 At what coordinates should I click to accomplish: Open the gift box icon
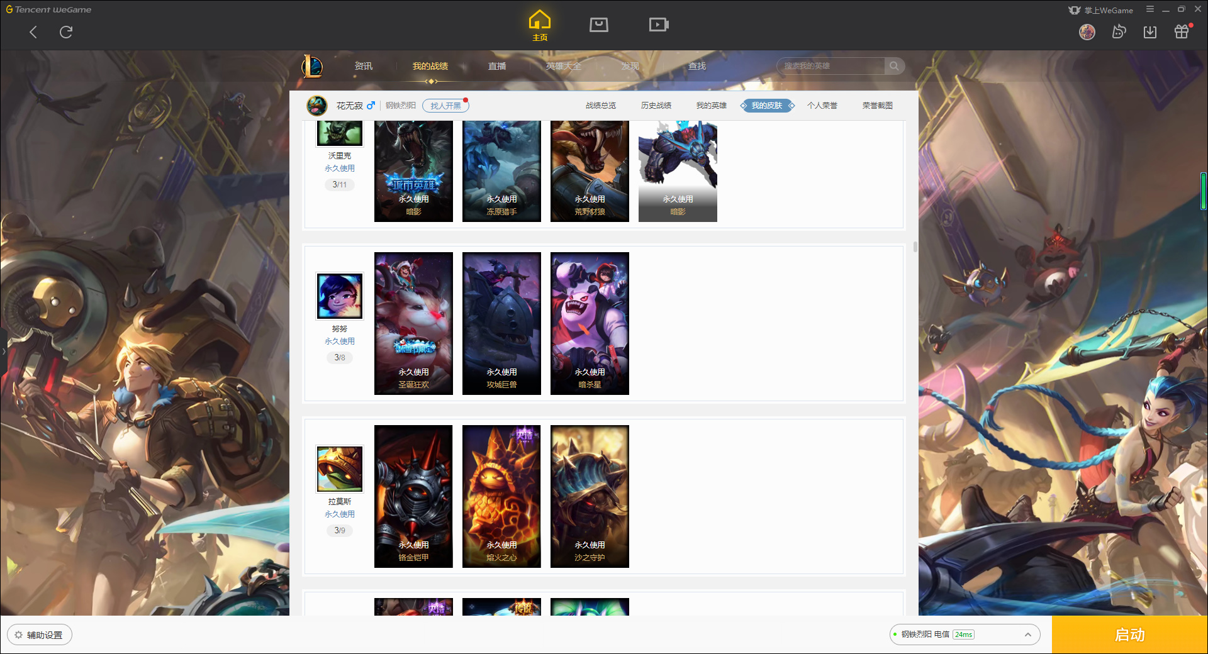[x=1182, y=32]
